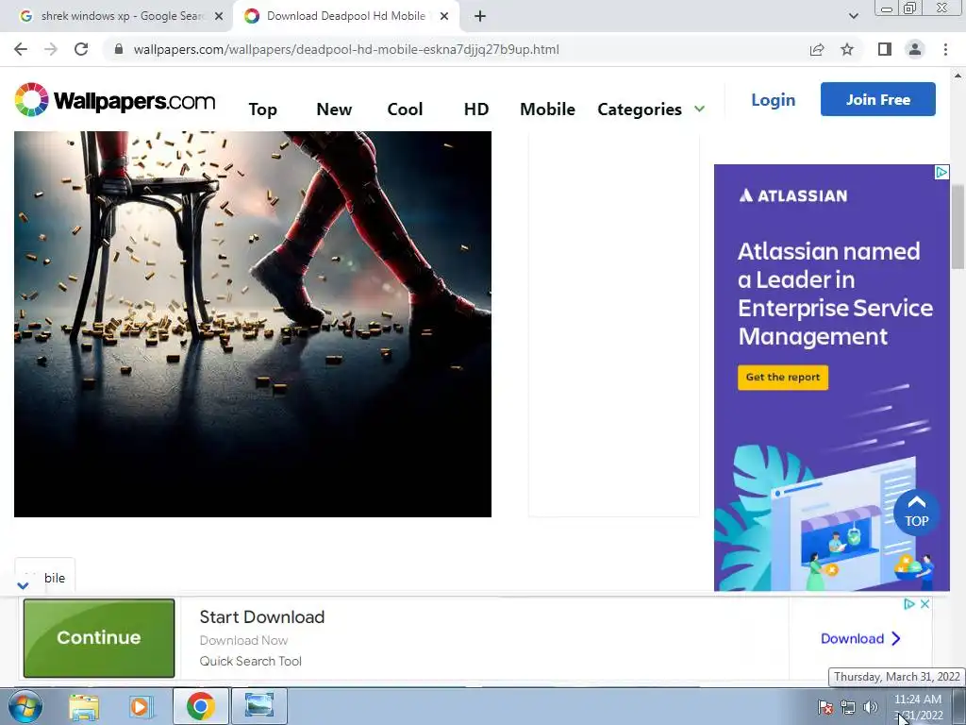Click the Login link
966x725 pixels.
click(x=774, y=100)
